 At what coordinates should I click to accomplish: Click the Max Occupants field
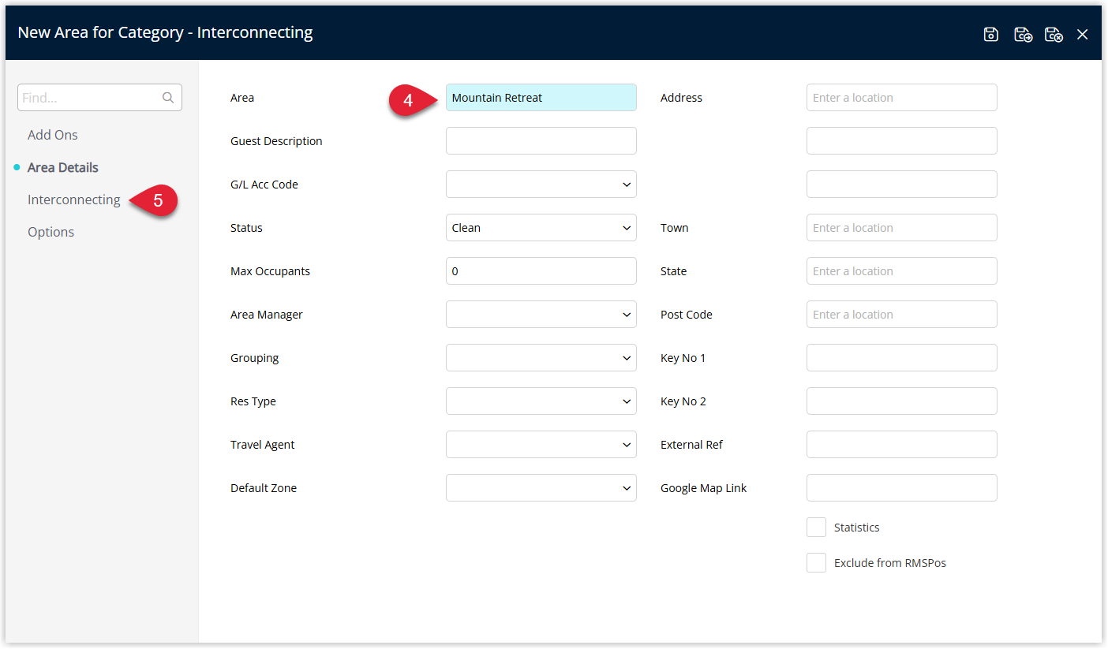click(x=541, y=271)
